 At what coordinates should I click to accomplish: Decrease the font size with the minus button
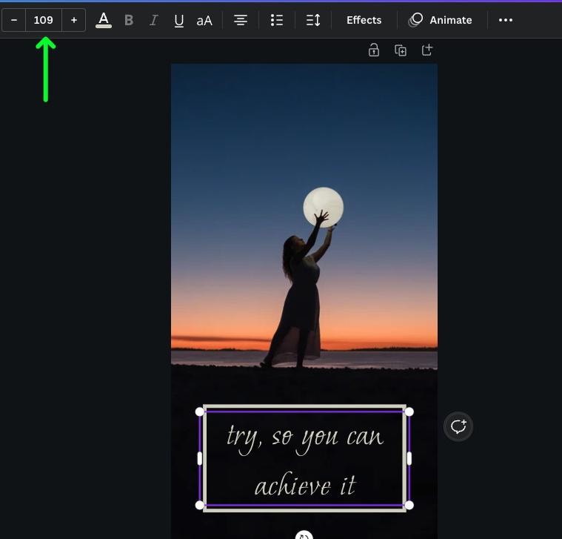pos(14,20)
